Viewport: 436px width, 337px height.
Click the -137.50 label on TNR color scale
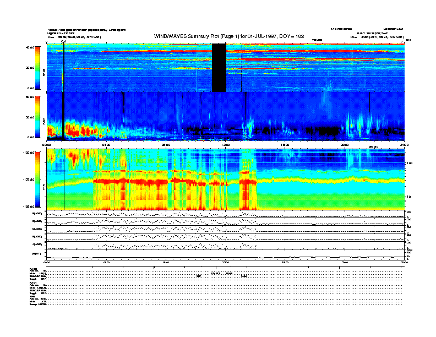click(x=29, y=180)
